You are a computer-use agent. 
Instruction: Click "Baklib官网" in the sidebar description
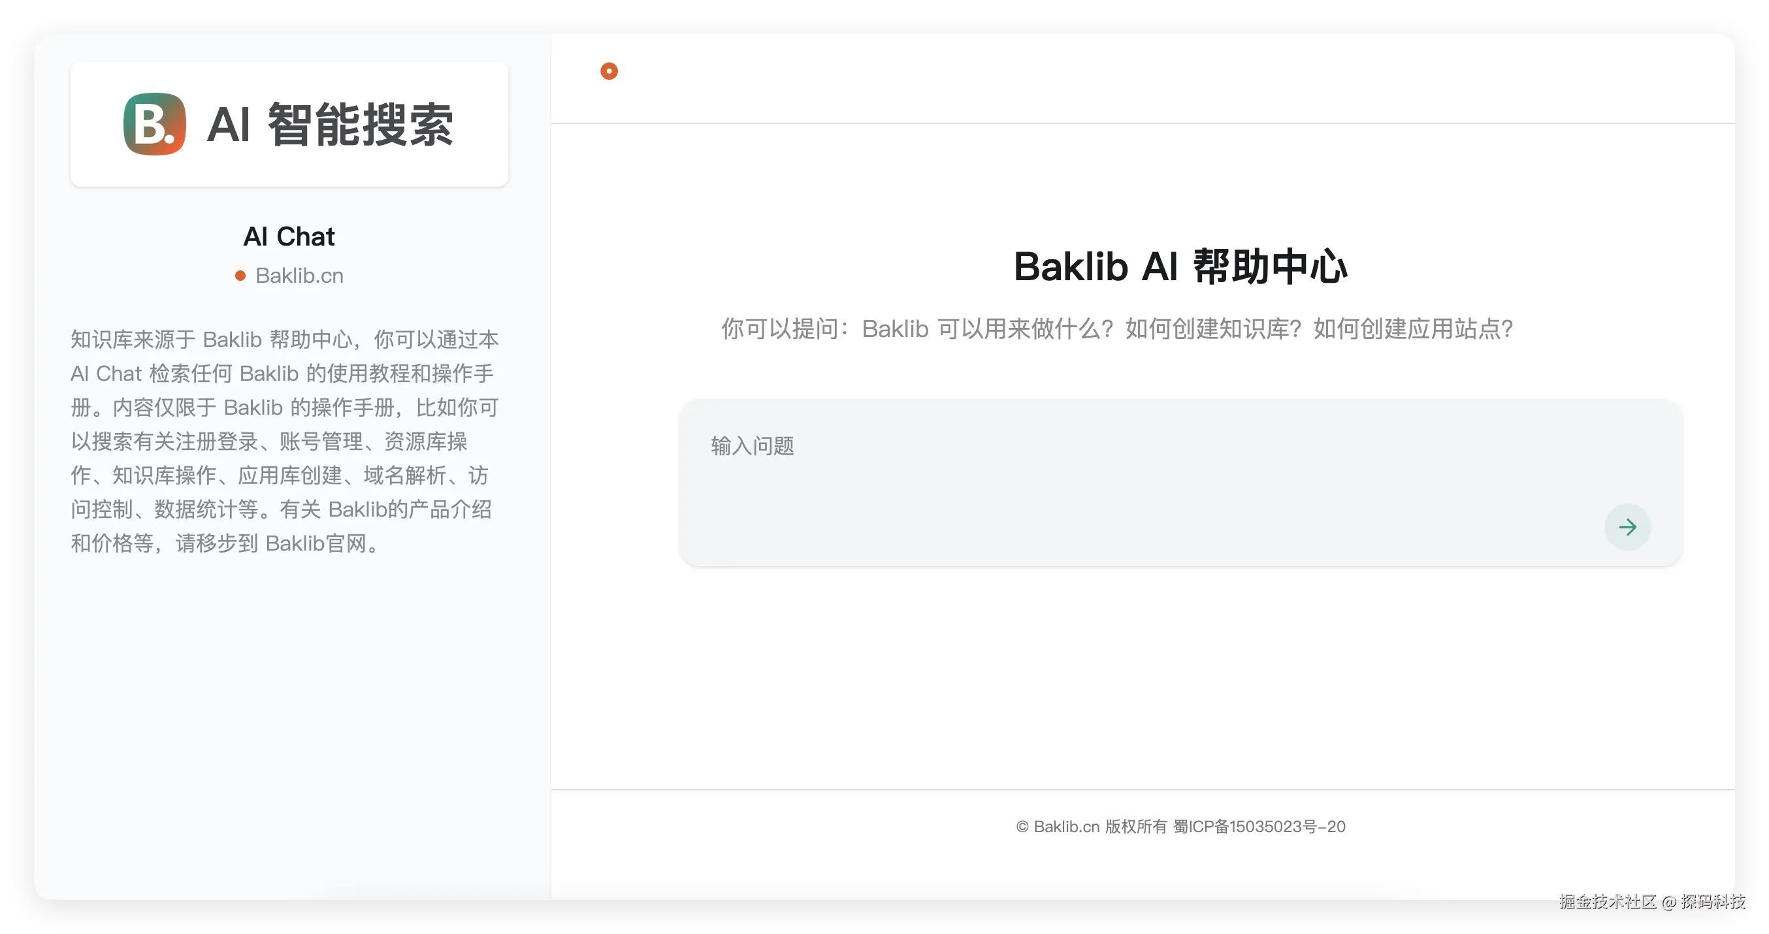pos(316,544)
